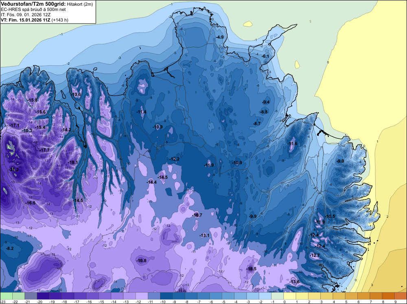Click the -23 light green legend swatch
Viewport: 407px width, 304px height.
(x=6, y=296)
